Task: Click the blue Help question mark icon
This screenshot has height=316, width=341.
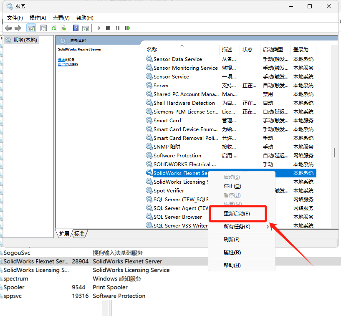Action: coord(76,28)
